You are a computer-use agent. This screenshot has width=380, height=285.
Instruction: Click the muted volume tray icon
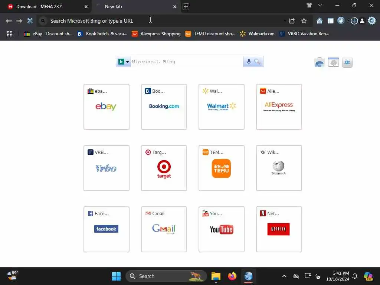pos(317,276)
